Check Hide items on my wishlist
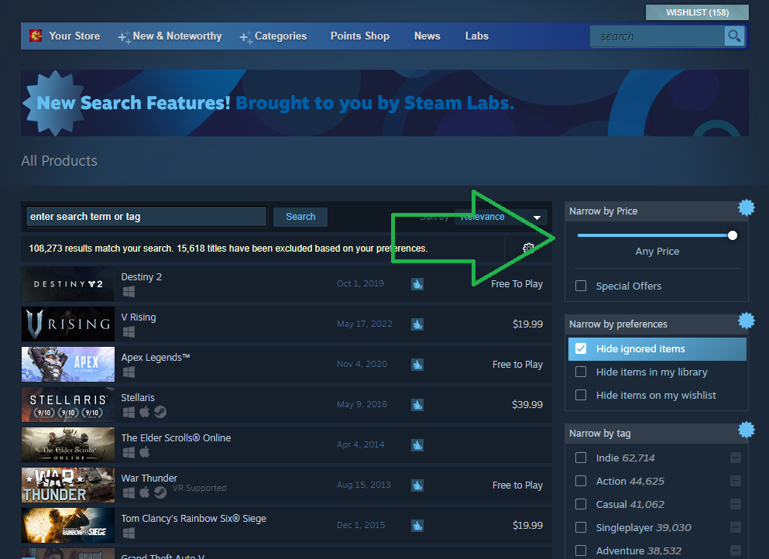 coord(581,395)
